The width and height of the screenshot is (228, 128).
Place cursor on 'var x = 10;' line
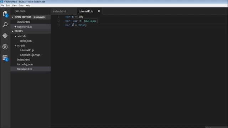(x=74, y=17)
